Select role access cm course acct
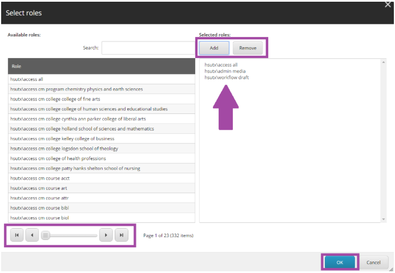 tap(102, 178)
